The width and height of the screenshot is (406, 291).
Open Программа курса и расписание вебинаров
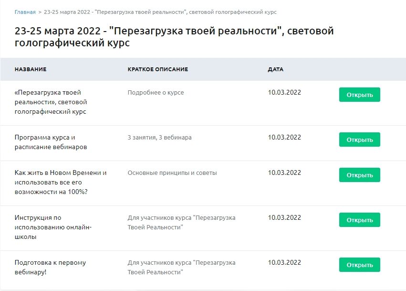click(x=359, y=140)
